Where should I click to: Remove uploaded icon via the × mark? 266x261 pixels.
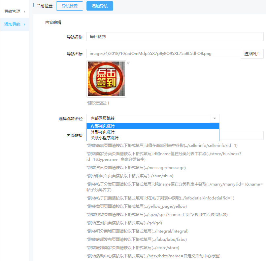tap(128, 63)
